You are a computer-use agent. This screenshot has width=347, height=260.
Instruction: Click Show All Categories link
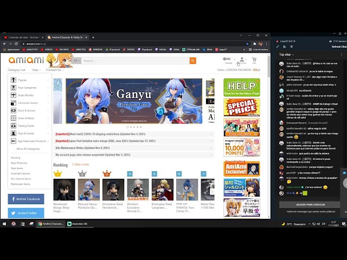pos(28,149)
